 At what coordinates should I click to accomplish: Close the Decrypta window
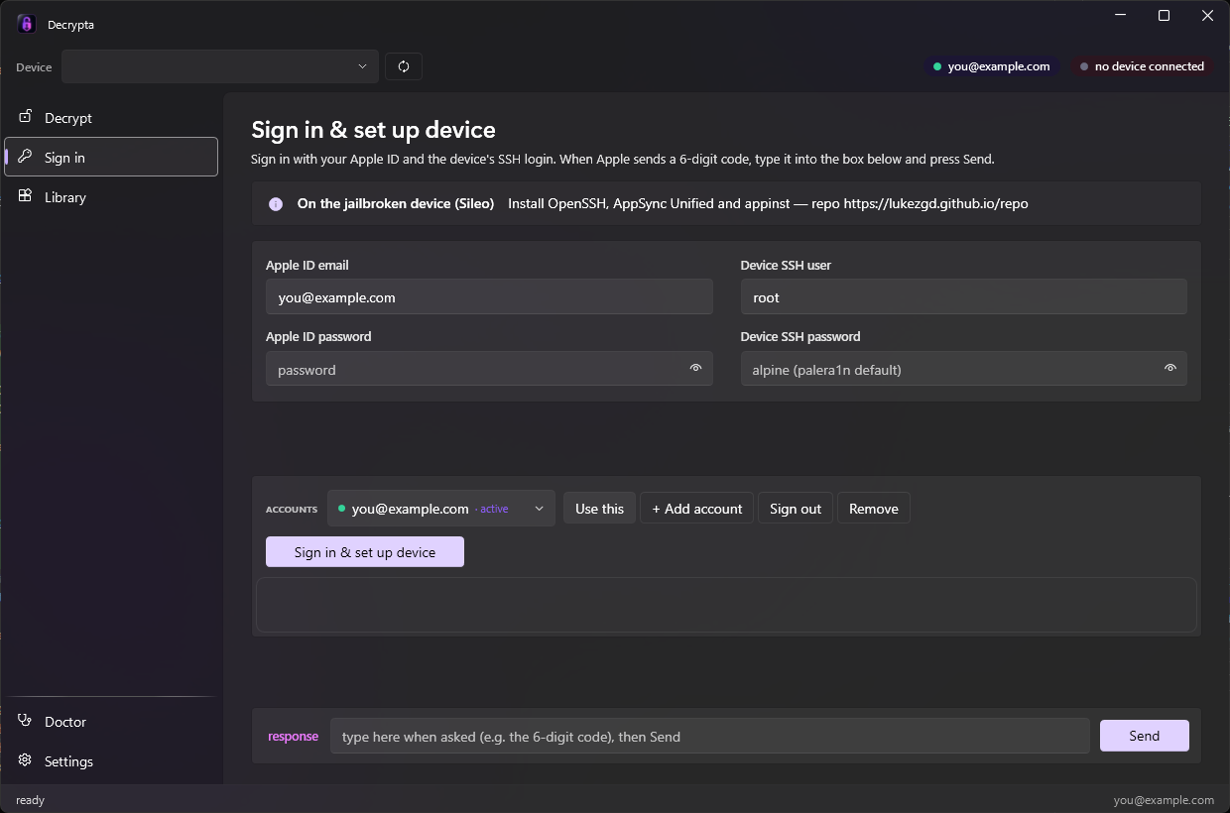[1208, 15]
